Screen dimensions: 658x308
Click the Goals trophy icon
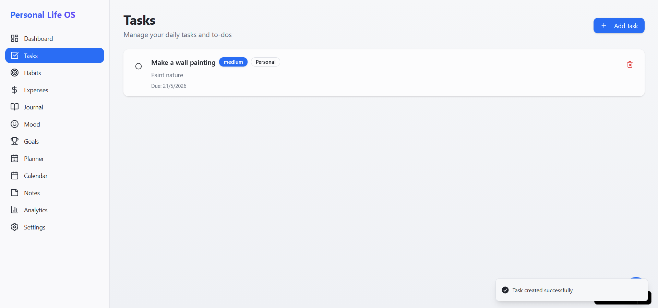click(14, 141)
